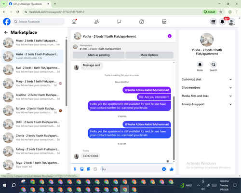Viewport: 241px width, 193px height.
Task: Open the Joseline conversation
Action: (32, 97)
